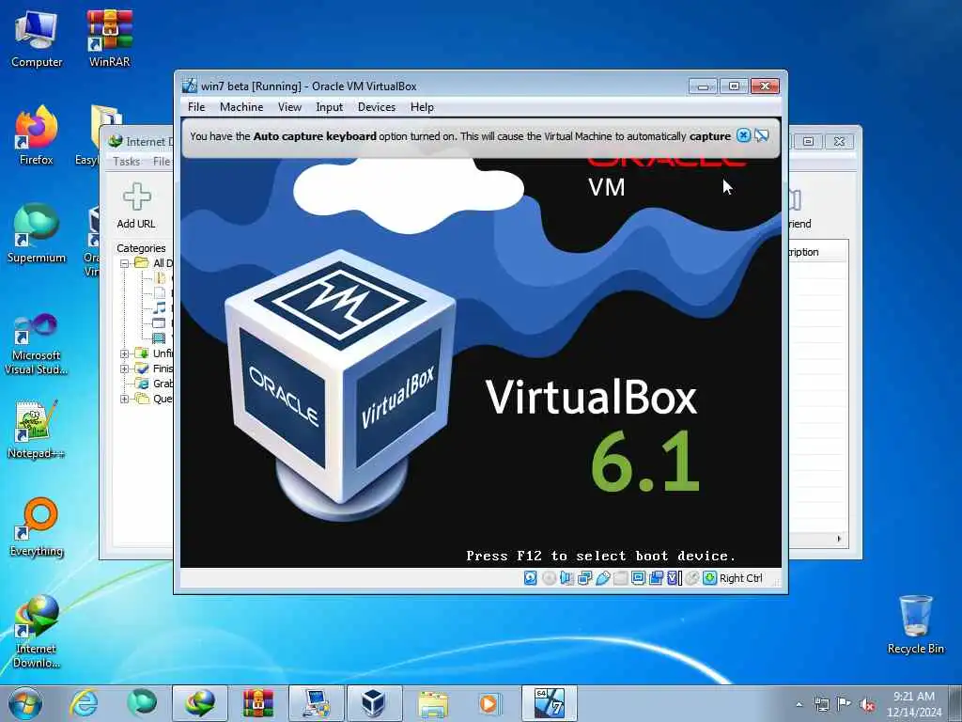Open the File menu in VirtualBox
This screenshot has width=962, height=722.
coord(196,107)
